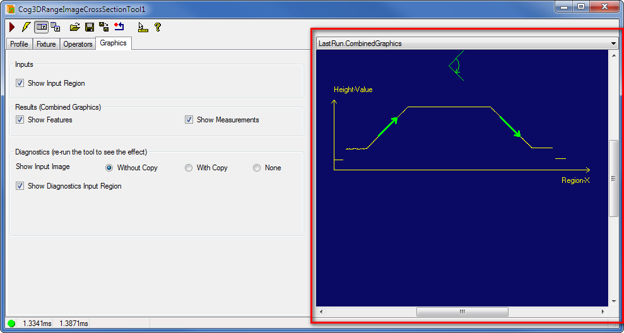The height and width of the screenshot is (333, 624).
Task: Open the Operators tab
Action: pos(78,44)
